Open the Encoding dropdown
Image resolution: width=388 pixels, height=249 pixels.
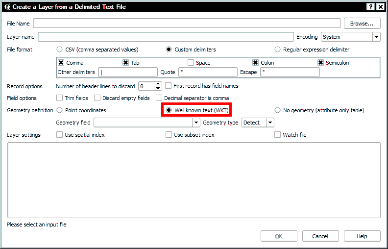[376, 37]
